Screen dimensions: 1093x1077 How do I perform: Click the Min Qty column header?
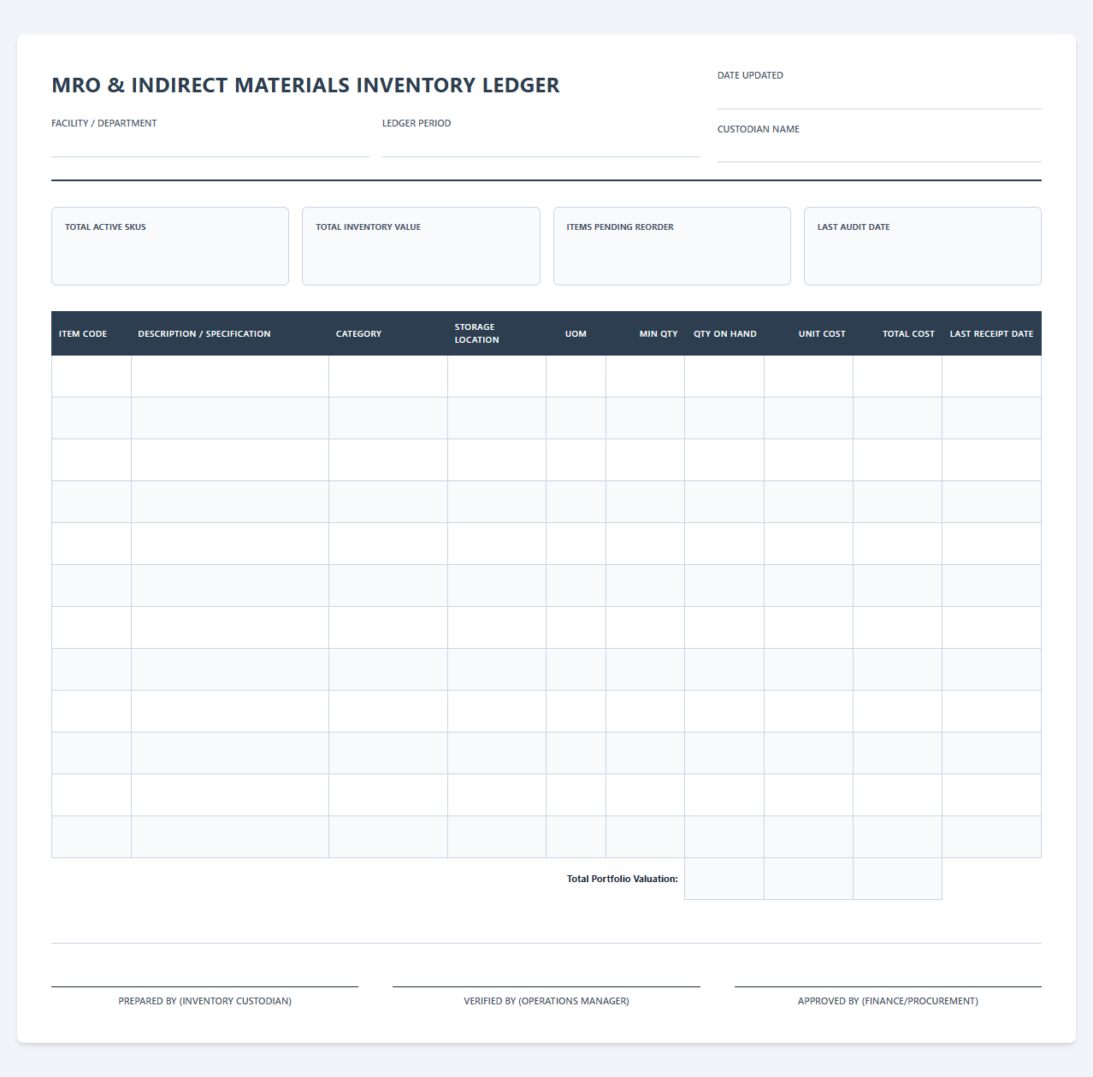point(646,333)
